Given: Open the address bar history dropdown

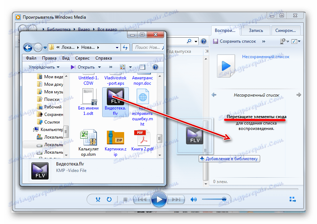Looking at the screenshot, I should (x=117, y=48).
